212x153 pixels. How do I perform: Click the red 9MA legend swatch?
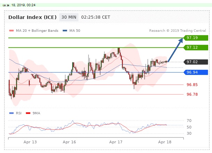pos(28,113)
